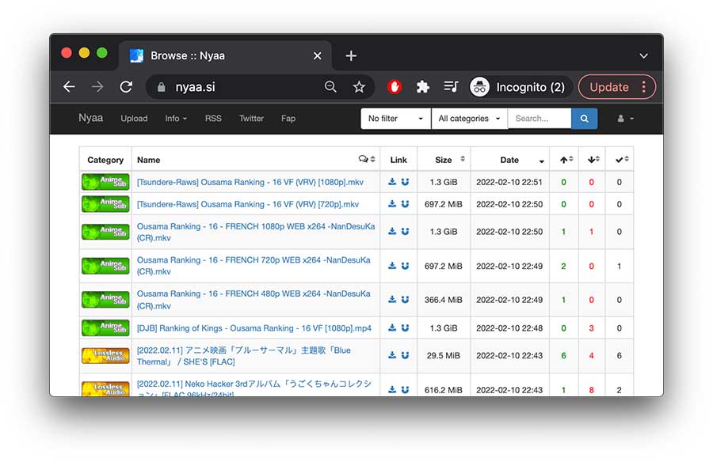Click the Anime Sub category icon in first row
The height and width of the screenshot is (462, 713).
click(105, 182)
